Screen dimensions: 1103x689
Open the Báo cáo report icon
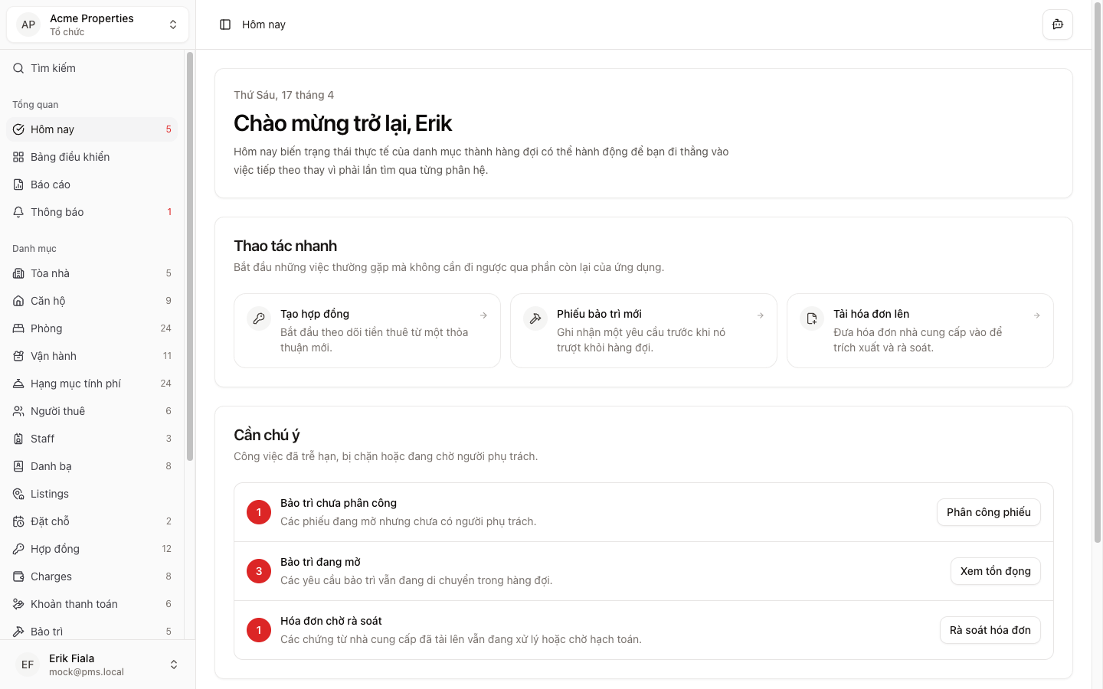[x=18, y=184]
